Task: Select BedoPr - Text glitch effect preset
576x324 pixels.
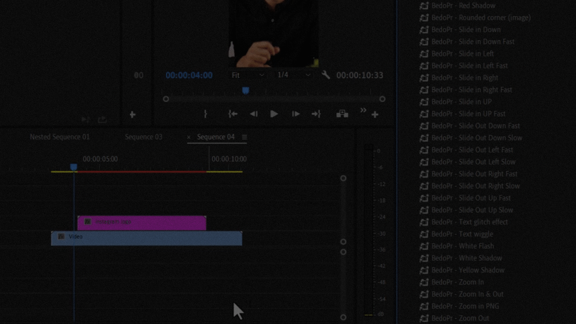Action: pyautogui.click(x=469, y=222)
